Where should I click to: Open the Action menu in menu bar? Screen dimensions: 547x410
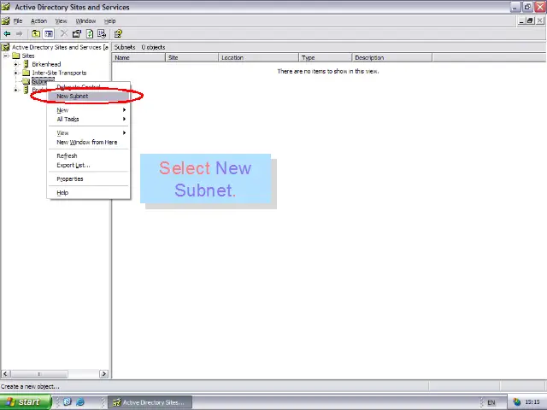[38, 20]
